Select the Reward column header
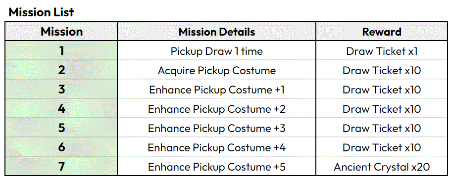452x181 pixels. (382, 31)
